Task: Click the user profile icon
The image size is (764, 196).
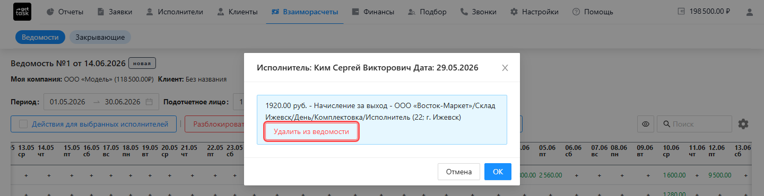Action: click(749, 12)
